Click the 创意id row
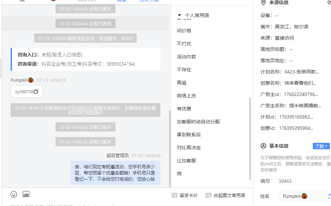Screen dimensions: 331x206 point(287,128)
